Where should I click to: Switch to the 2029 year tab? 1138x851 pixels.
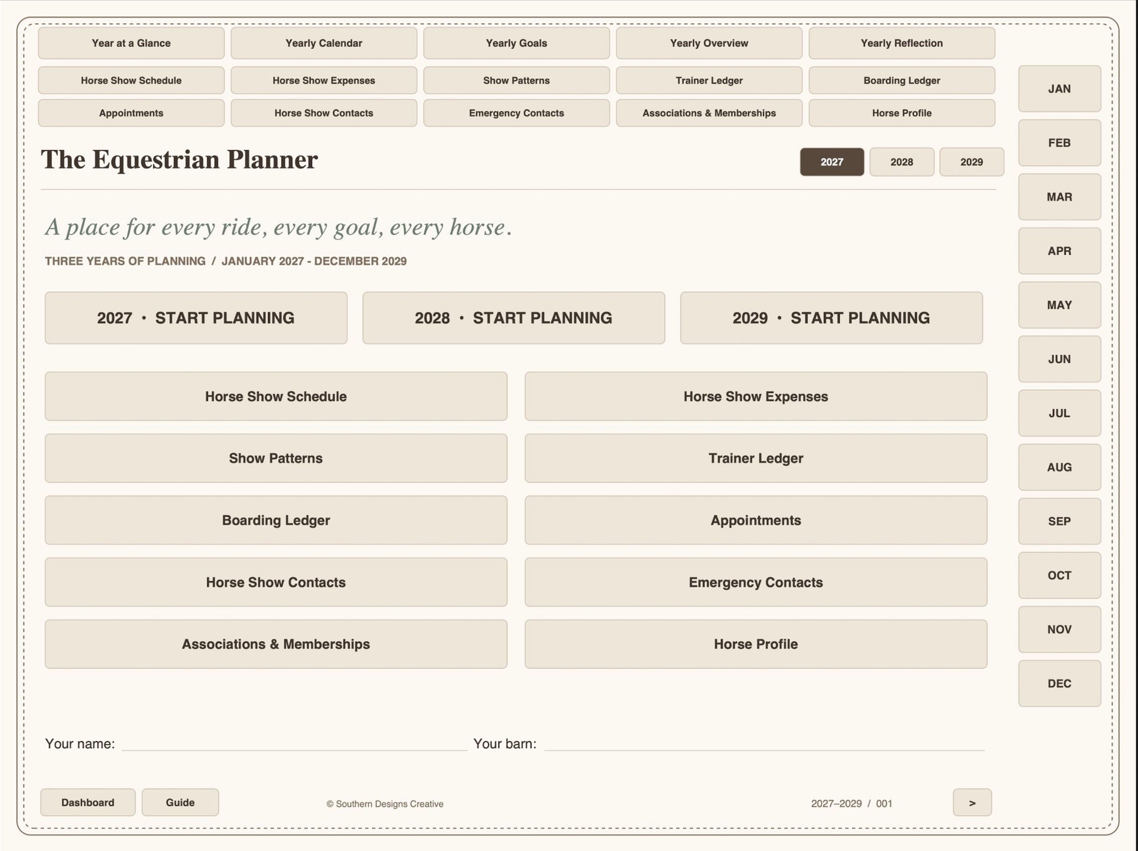972,162
